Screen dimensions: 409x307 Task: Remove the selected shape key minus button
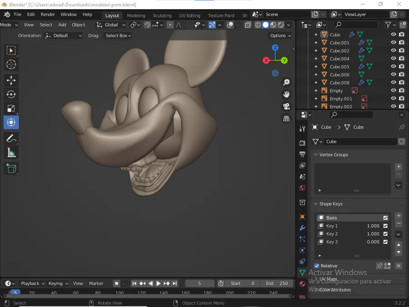click(399, 223)
